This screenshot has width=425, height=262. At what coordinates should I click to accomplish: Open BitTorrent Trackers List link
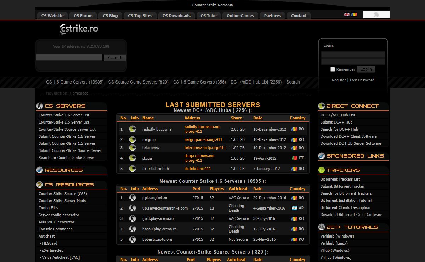click(x=340, y=179)
